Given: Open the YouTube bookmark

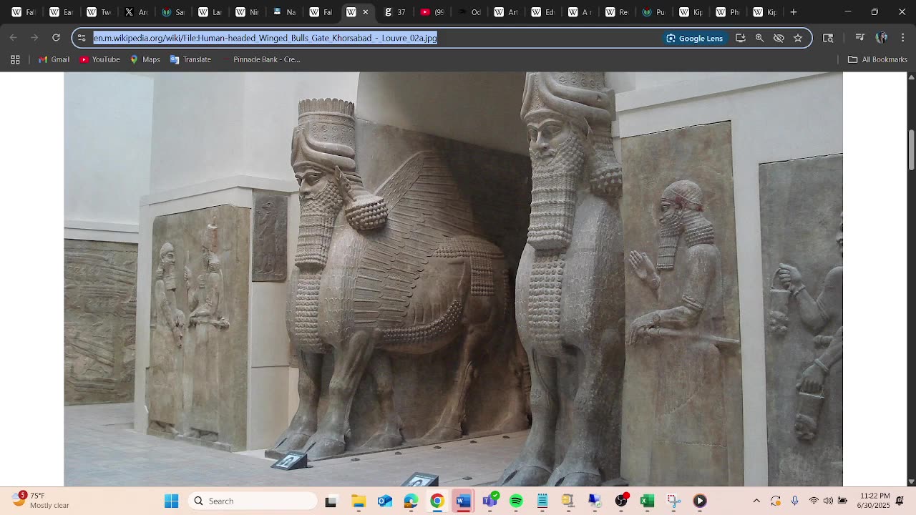Looking at the screenshot, I should click(x=99, y=59).
